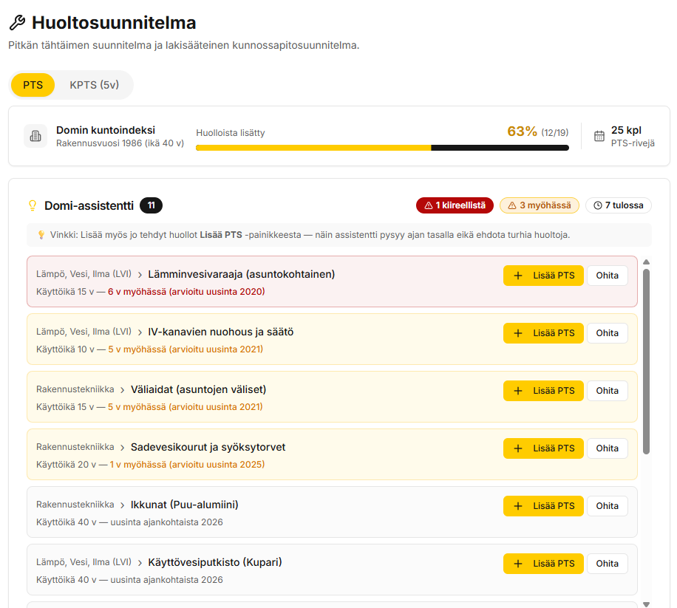
Task: Click the chevron in the Sadevesikourut row
Action: point(123,448)
